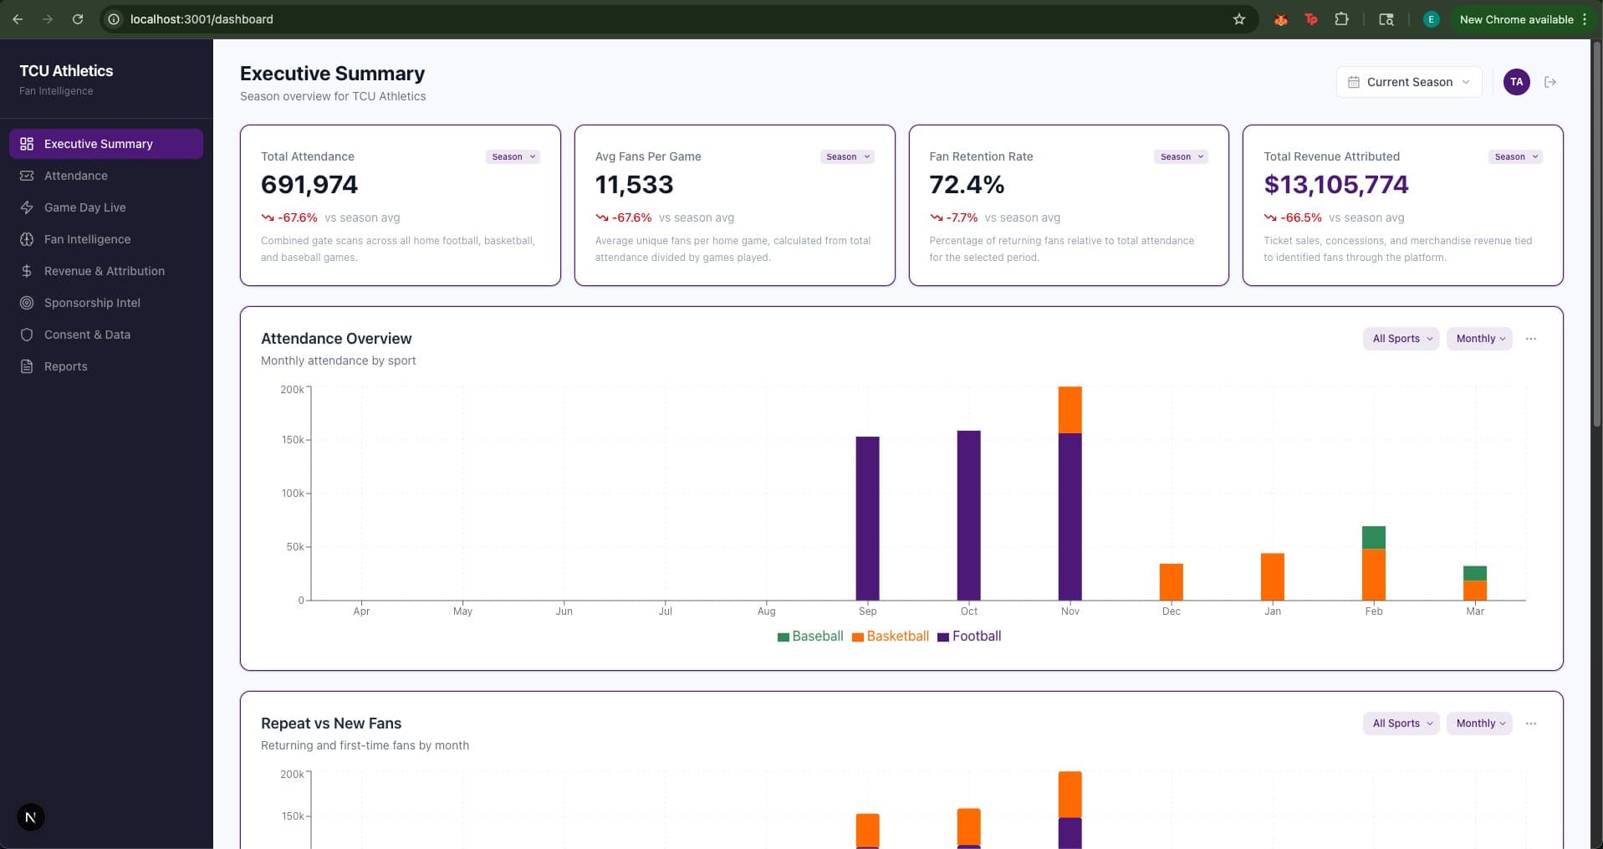Open the Season dropdown on Total Attendance card
The height and width of the screenshot is (849, 1603).
[x=513, y=156]
